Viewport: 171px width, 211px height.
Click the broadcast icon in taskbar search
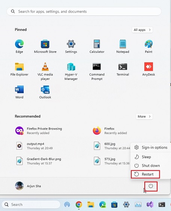[67, 205]
